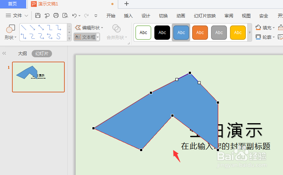
Task: Apply the blue Abc shape style
Action: (181, 33)
